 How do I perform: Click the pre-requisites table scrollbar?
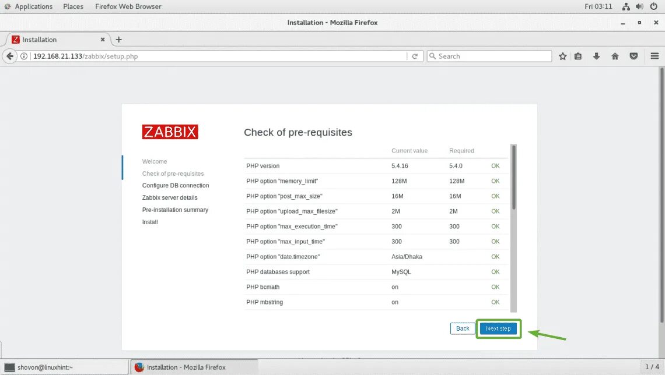point(513,178)
